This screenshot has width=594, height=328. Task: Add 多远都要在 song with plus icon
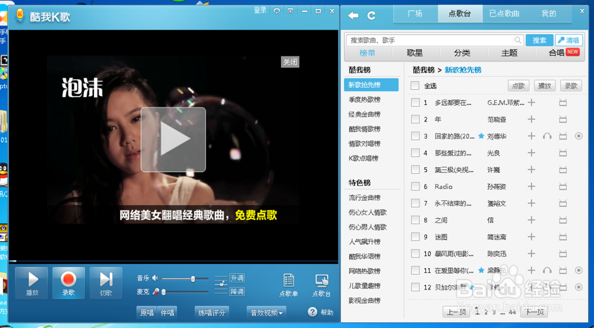(x=532, y=103)
